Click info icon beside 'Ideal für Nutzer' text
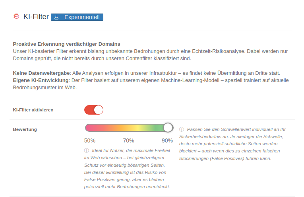Viewport: 304px width, 197px height. coord(86,150)
